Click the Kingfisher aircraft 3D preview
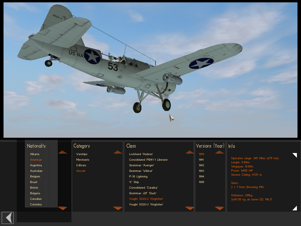This screenshot has height=226, width=301. (x=150, y=70)
